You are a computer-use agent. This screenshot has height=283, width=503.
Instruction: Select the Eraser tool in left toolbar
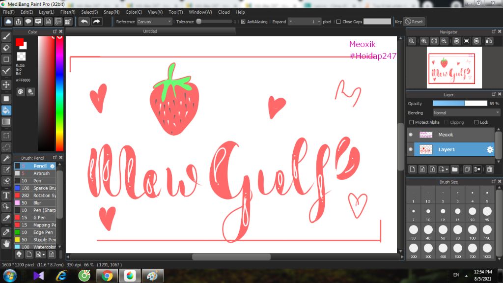point(6,48)
